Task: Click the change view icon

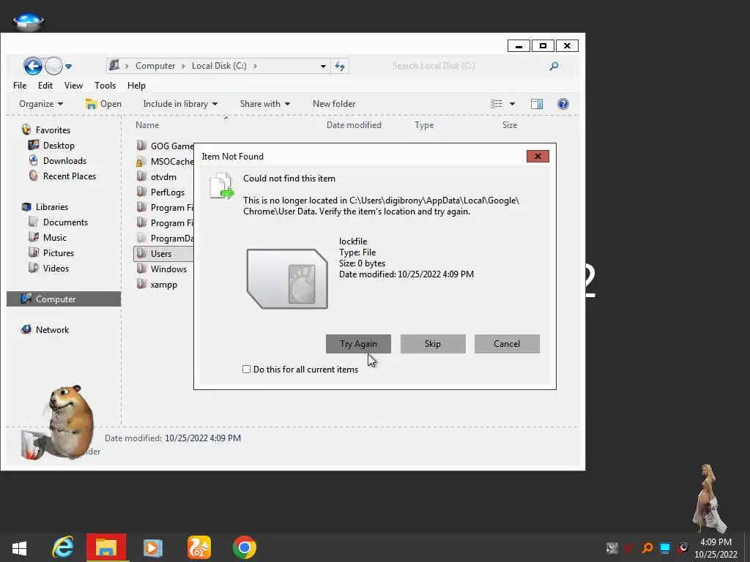Action: pyautogui.click(x=496, y=104)
